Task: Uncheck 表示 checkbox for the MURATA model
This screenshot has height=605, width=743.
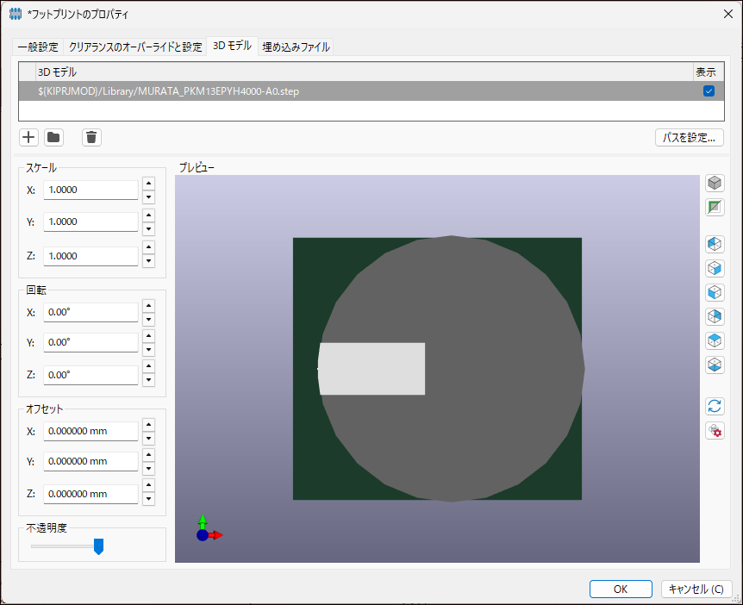Action: [709, 91]
